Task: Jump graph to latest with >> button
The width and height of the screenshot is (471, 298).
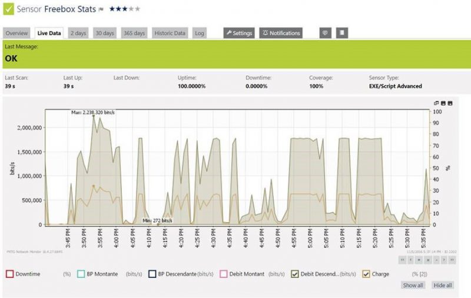Action: [x=452, y=260]
